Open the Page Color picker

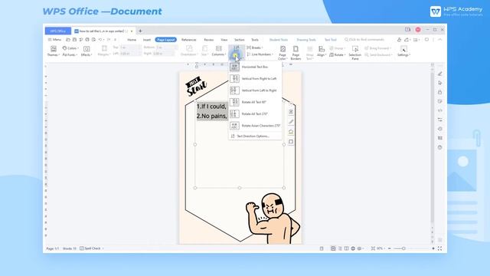tap(283, 52)
